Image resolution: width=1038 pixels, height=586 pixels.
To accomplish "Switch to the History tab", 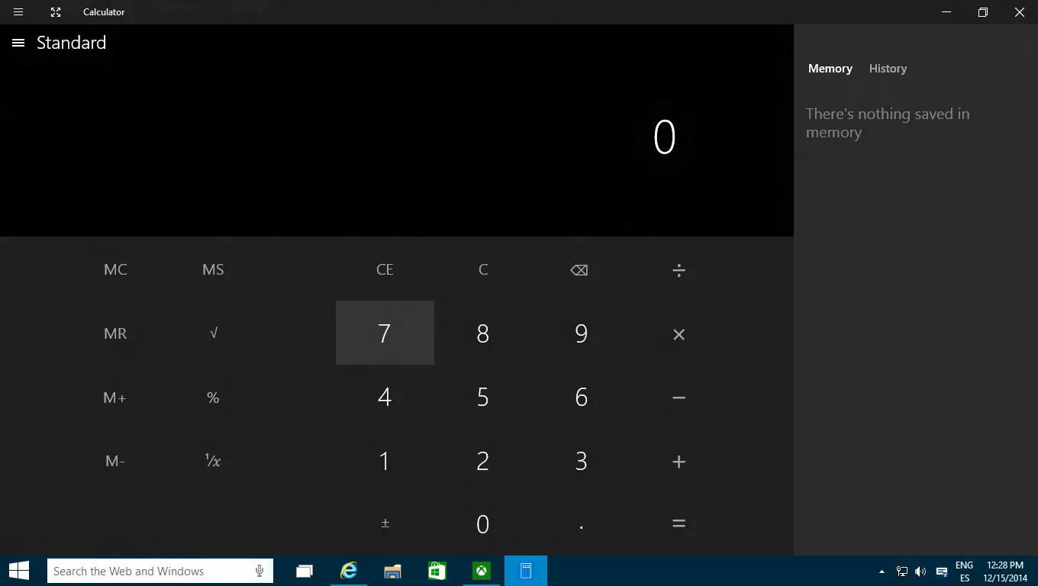I will (x=888, y=69).
